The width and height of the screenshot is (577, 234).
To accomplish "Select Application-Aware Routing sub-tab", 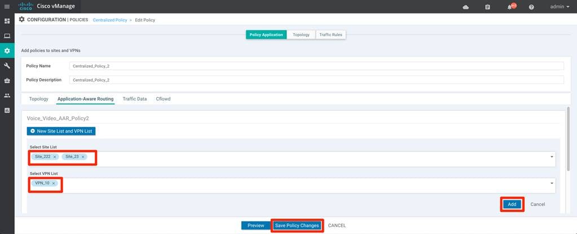I will (x=85, y=99).
